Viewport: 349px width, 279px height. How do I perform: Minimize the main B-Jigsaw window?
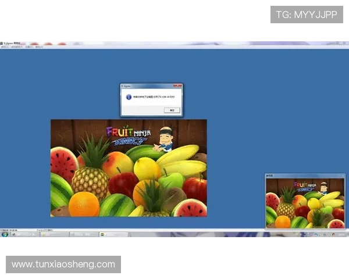pos(334,43)
